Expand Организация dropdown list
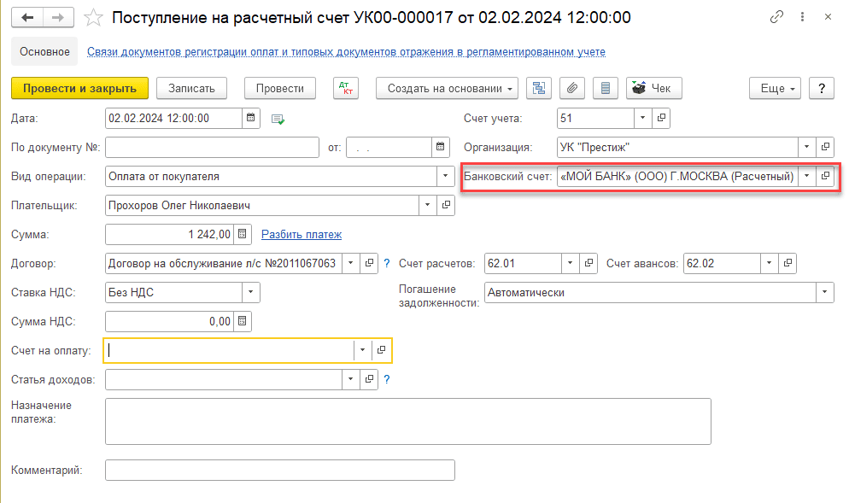 [807, 147]
